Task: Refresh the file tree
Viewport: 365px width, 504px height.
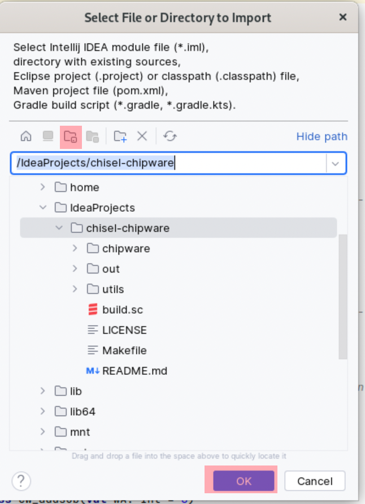Action: tap(170, 136)
